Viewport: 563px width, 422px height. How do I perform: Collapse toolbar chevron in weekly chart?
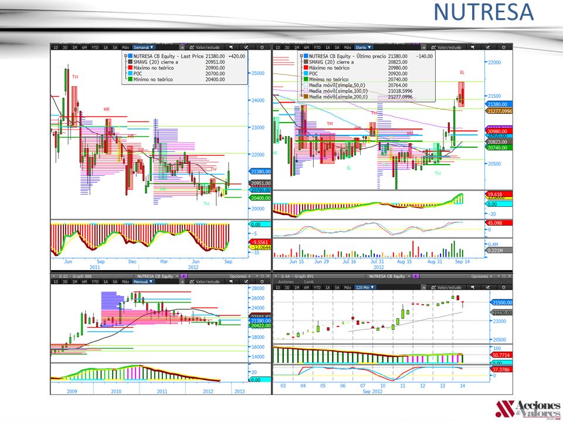point(182,47)
